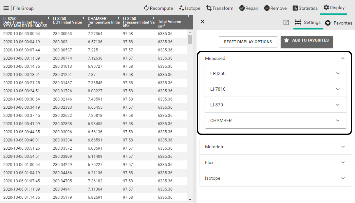The width and height of the screenshot is (355, 203).
Task: Pop out panel with open-in-new icon
Action: (x=286, y=23)
